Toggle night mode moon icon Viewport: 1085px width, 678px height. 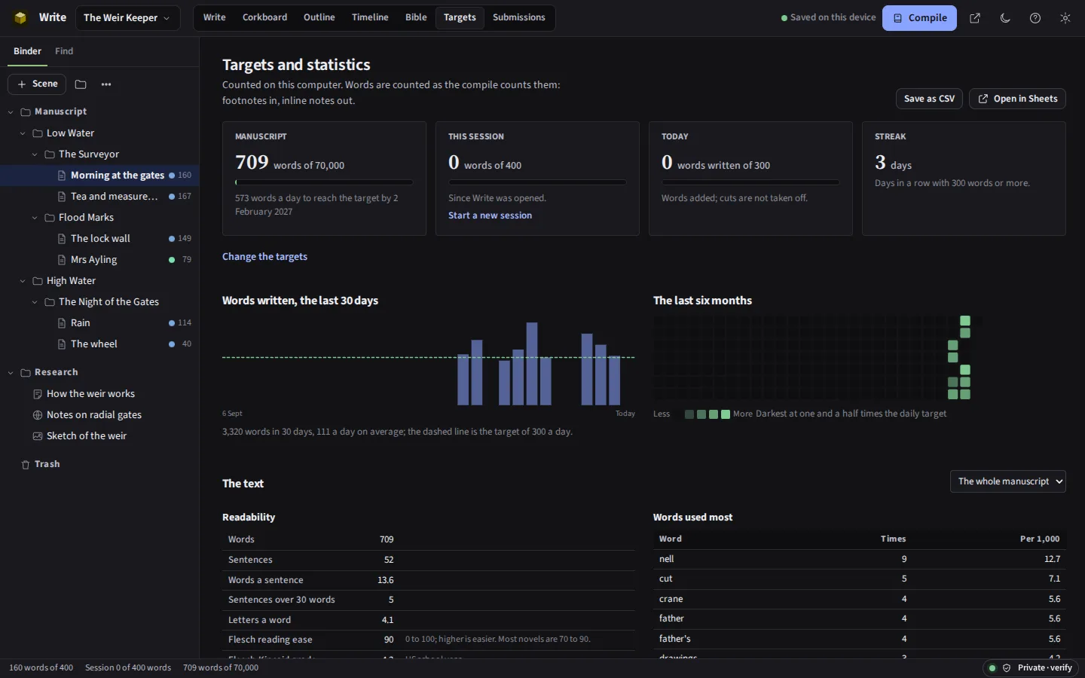(x=1005, y=18)
